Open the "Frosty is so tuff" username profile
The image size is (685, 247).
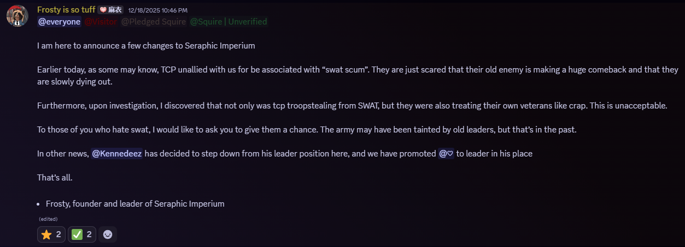point(66,10)
